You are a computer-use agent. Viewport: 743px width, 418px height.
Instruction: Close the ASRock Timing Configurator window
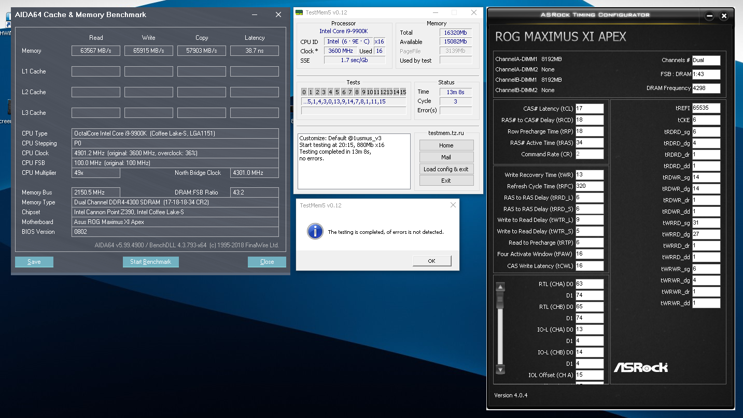[725, 16]
